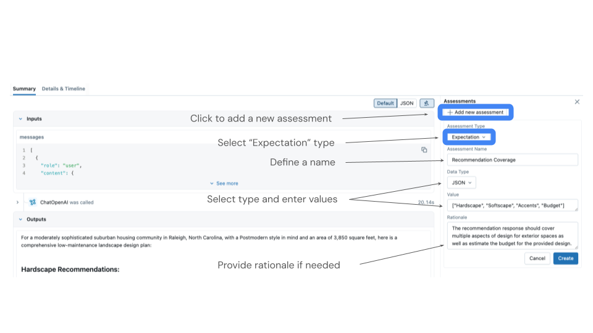This screenshot has height=333, width=593.
Task: Click the Rationale text area
Action: [x=512, y=236]
